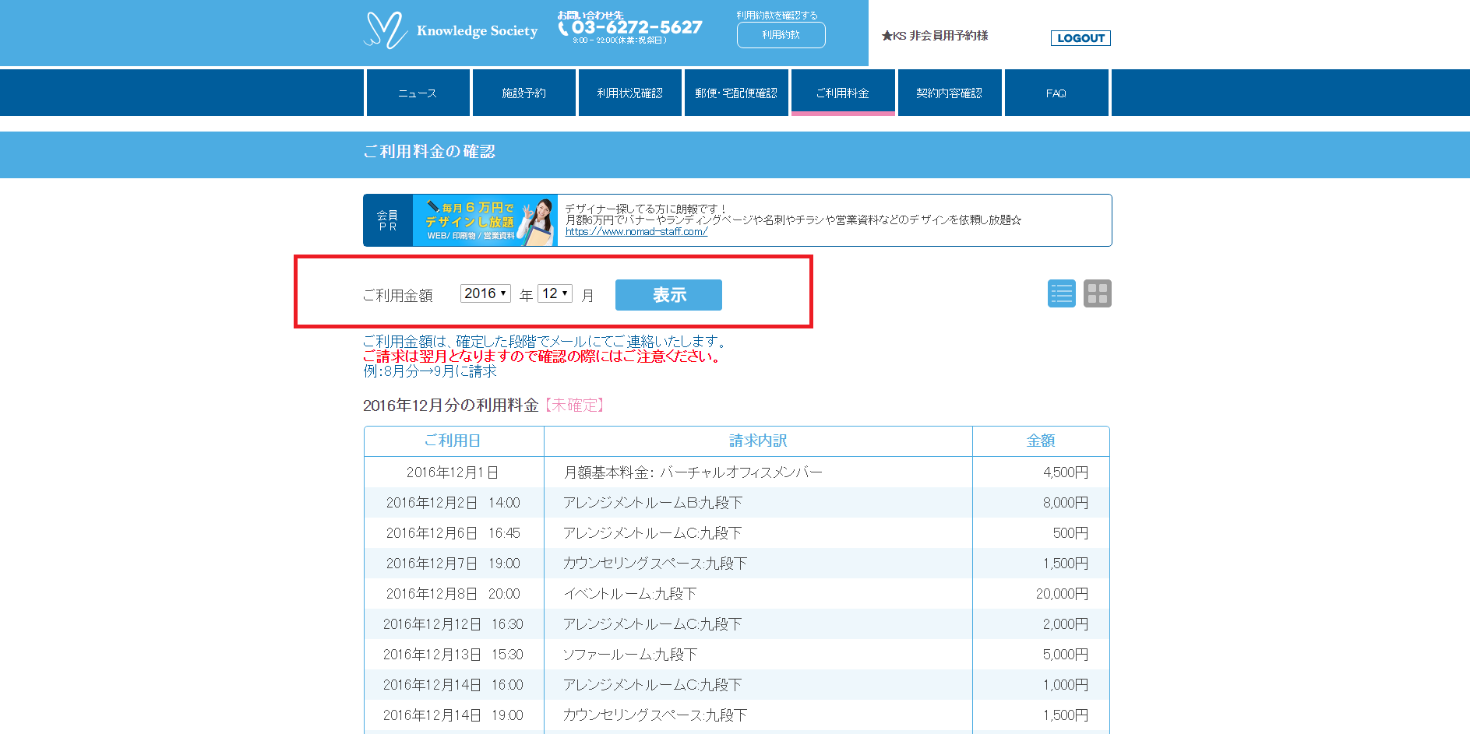Select the ご利用料金 menu tab
This screenshot has height=734, width=1470.
coord(843,93)
